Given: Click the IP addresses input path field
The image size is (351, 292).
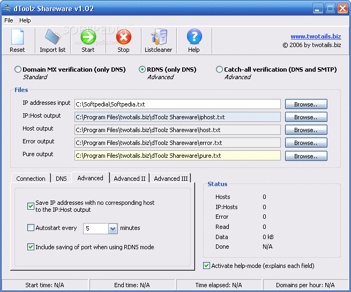Looking at the screenshot, I should coord(177,104).
